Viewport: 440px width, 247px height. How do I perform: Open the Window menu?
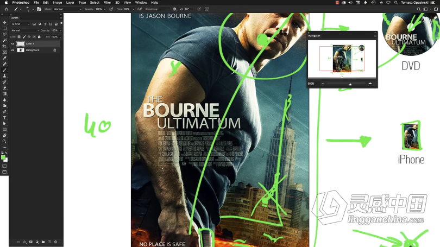tap(141, 3)
